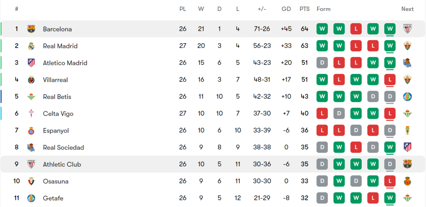Click Espanyol's team crest
The image size is (426, 207).
tap(31, 131)
